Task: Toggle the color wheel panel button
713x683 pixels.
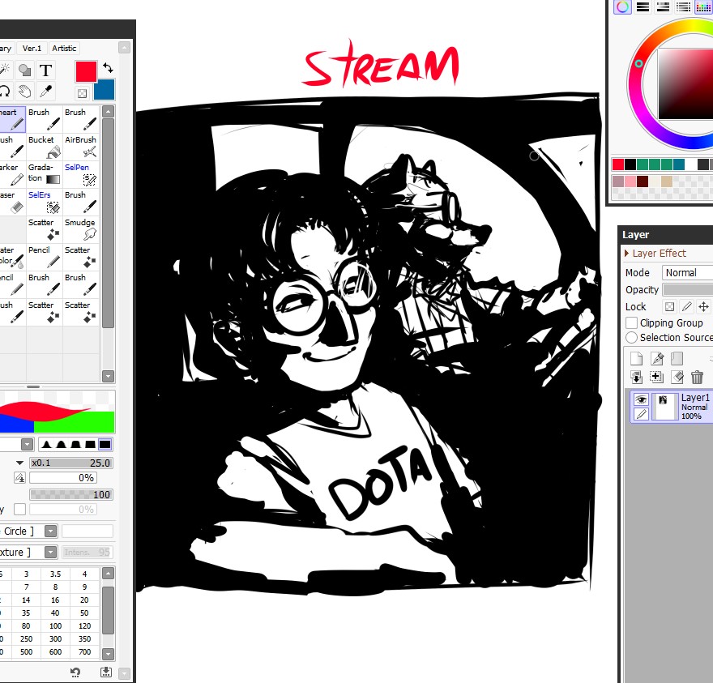Action: point(622,6)
